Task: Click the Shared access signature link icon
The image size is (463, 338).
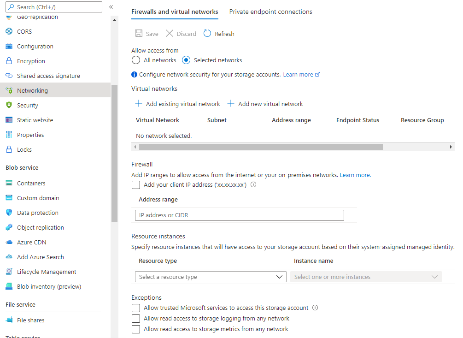Action: click(9, 76)
